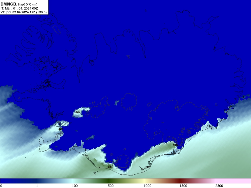Click the "100" tick label on the color scale
The width and height of the screenshot is (251, 188).
point(75,186)
